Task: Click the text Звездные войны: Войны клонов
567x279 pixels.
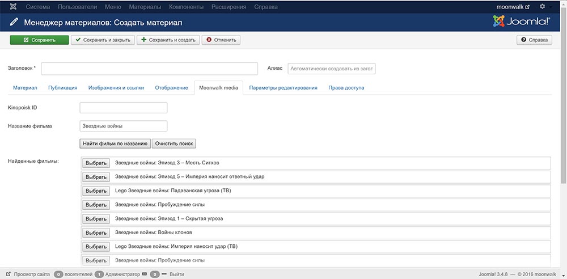Action: [x=154, y=232]
